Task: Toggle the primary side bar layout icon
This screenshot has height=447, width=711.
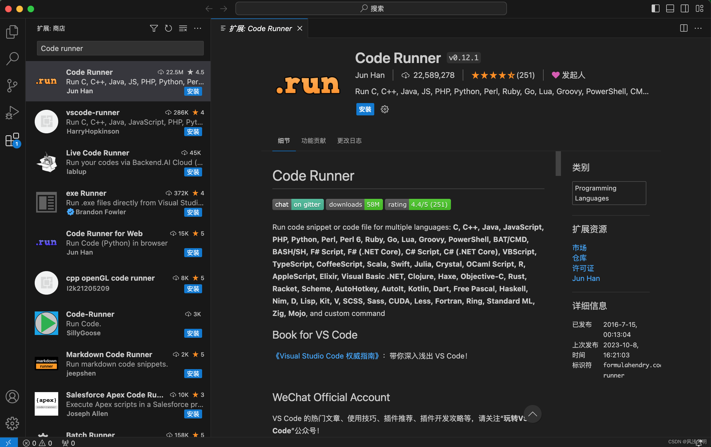Action: click(655, 9)
